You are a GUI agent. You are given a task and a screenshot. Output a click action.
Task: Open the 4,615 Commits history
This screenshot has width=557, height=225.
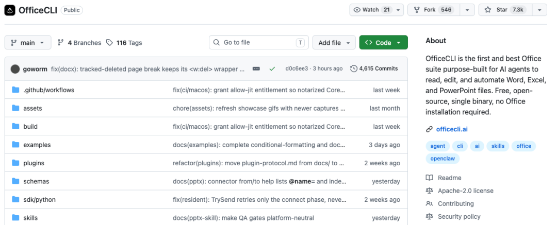pos(374,68)
